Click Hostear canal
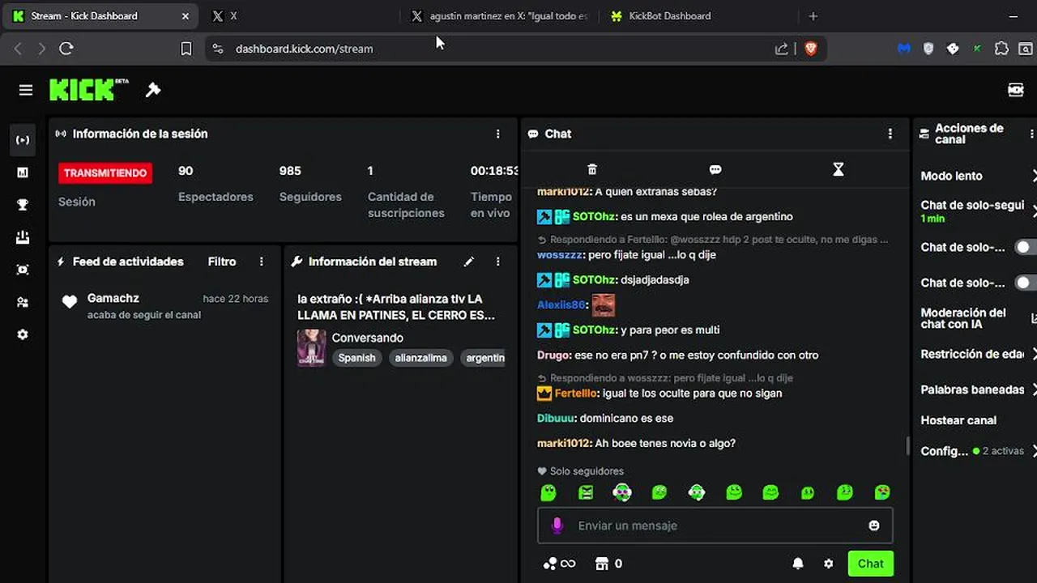 [x=958, y=420]
